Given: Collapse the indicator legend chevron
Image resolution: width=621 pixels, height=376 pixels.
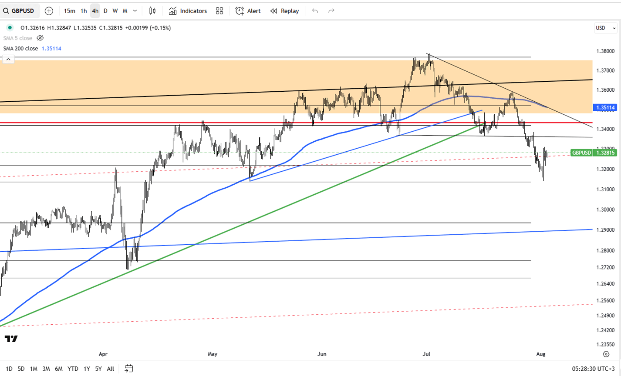Looking at the screenshot, I should [x=8, y=60].
